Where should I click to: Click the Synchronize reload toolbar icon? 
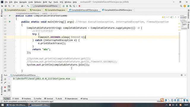(x=9, y=6)
